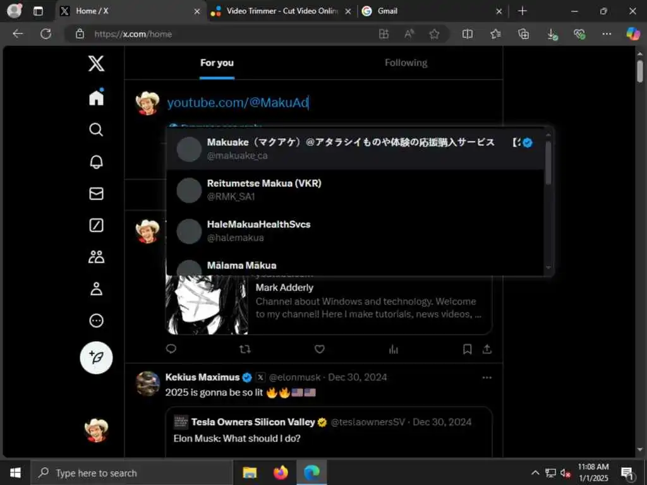This screenshot has height=485, width=647.
Task: Open Collections icon in toolbar
Action: (524, 34)
